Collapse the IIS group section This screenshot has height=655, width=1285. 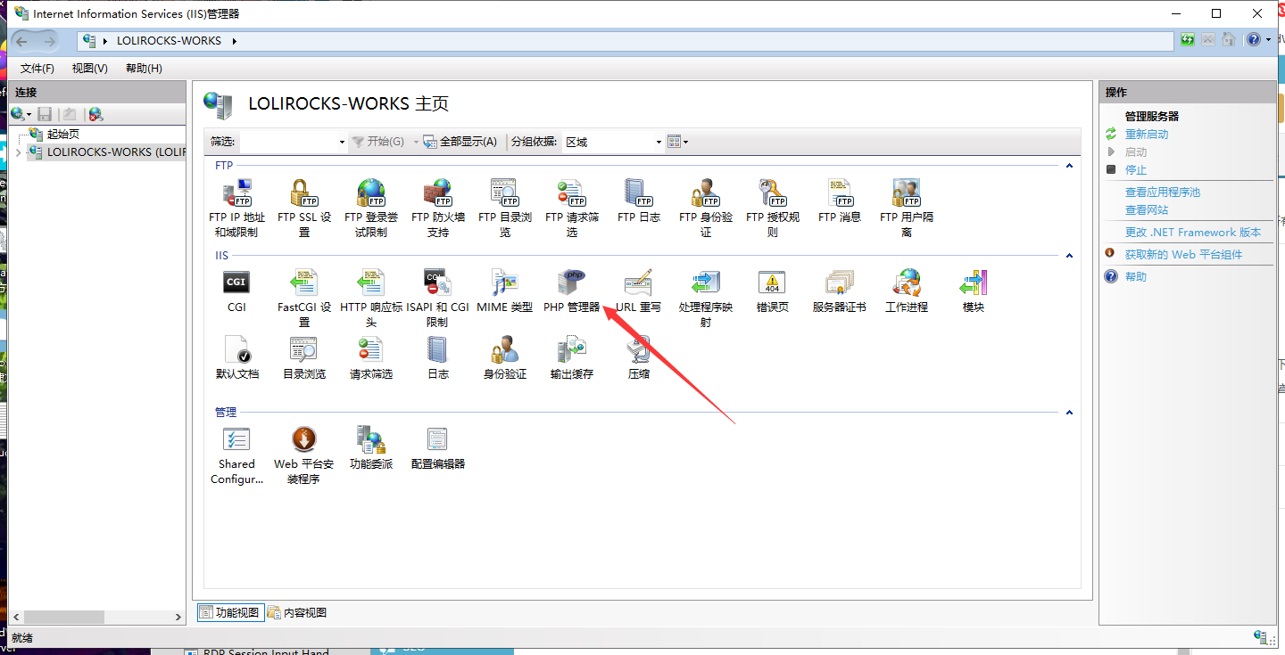pos(1069,256)
